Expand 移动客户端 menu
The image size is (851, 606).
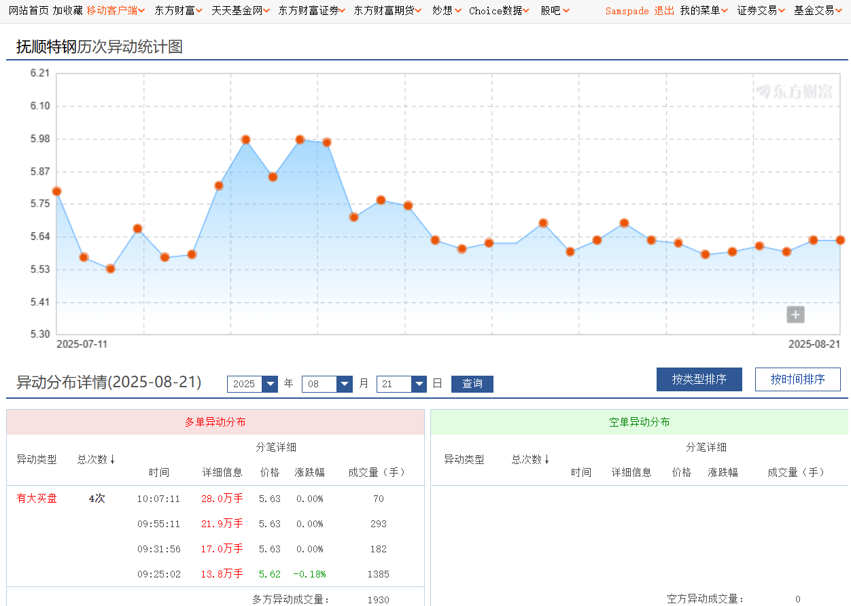pyautogui.click(x=116, y=11)
